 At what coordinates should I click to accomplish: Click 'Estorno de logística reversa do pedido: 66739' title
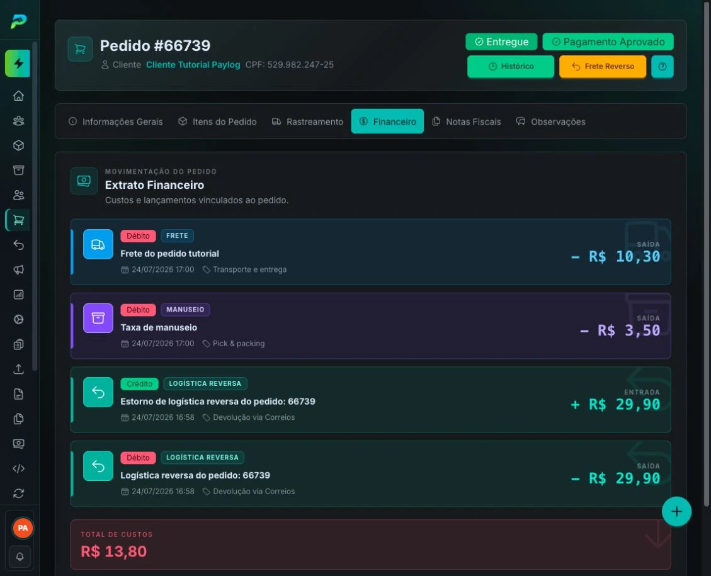(218, 402)
